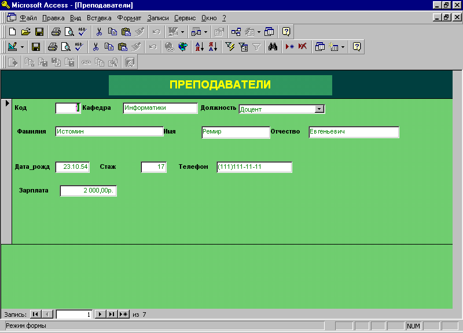Screen dimensions: 463x333
Task: Open the Записи menu
Action: click(x=157, y=18)
